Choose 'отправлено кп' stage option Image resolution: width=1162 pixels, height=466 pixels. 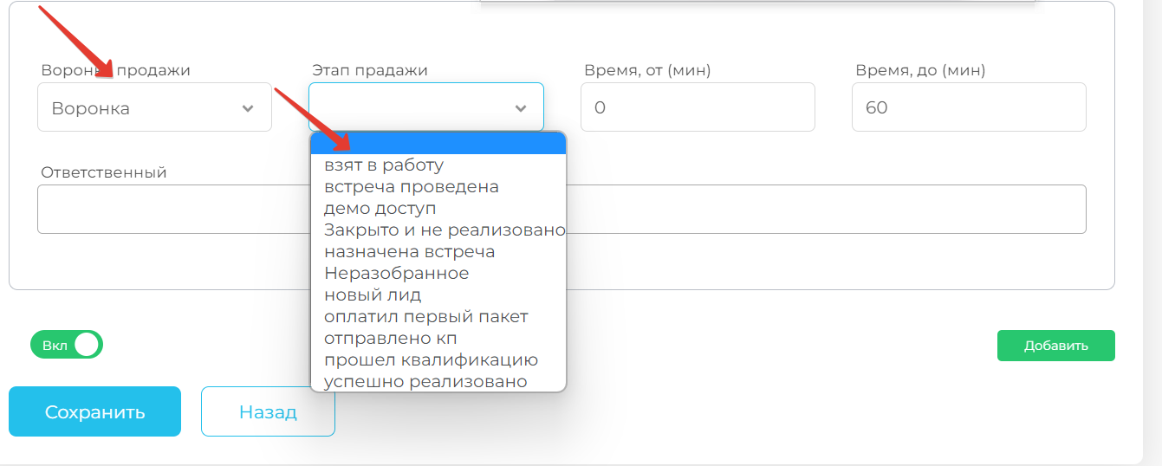[390, 338]
